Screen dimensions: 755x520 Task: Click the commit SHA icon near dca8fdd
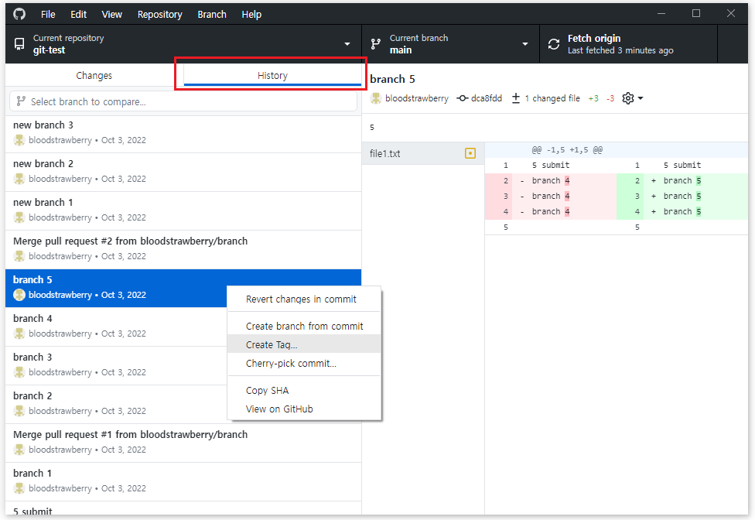tap(463, 98)
